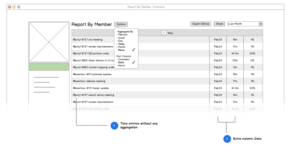This screenshot has width=304, height=145.
Task: Open the Last Month combo box
Action: 243,24
